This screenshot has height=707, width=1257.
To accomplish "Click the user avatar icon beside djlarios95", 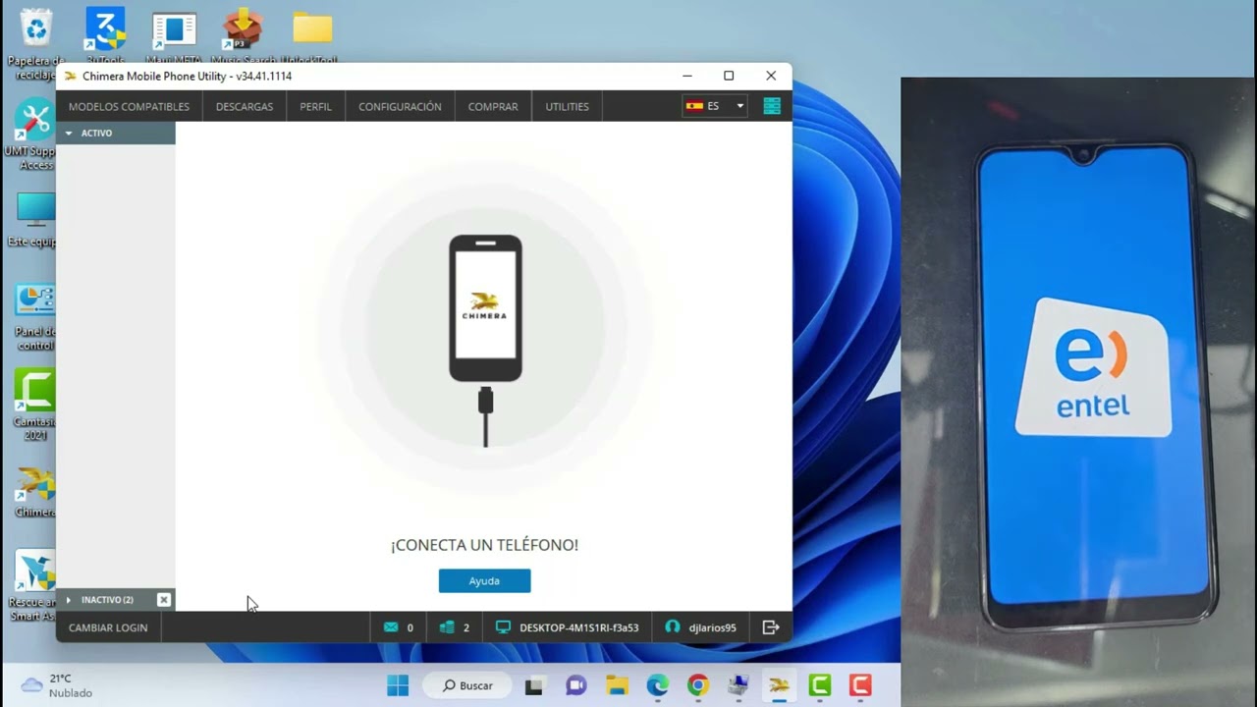I will click(x=673, y=627).
